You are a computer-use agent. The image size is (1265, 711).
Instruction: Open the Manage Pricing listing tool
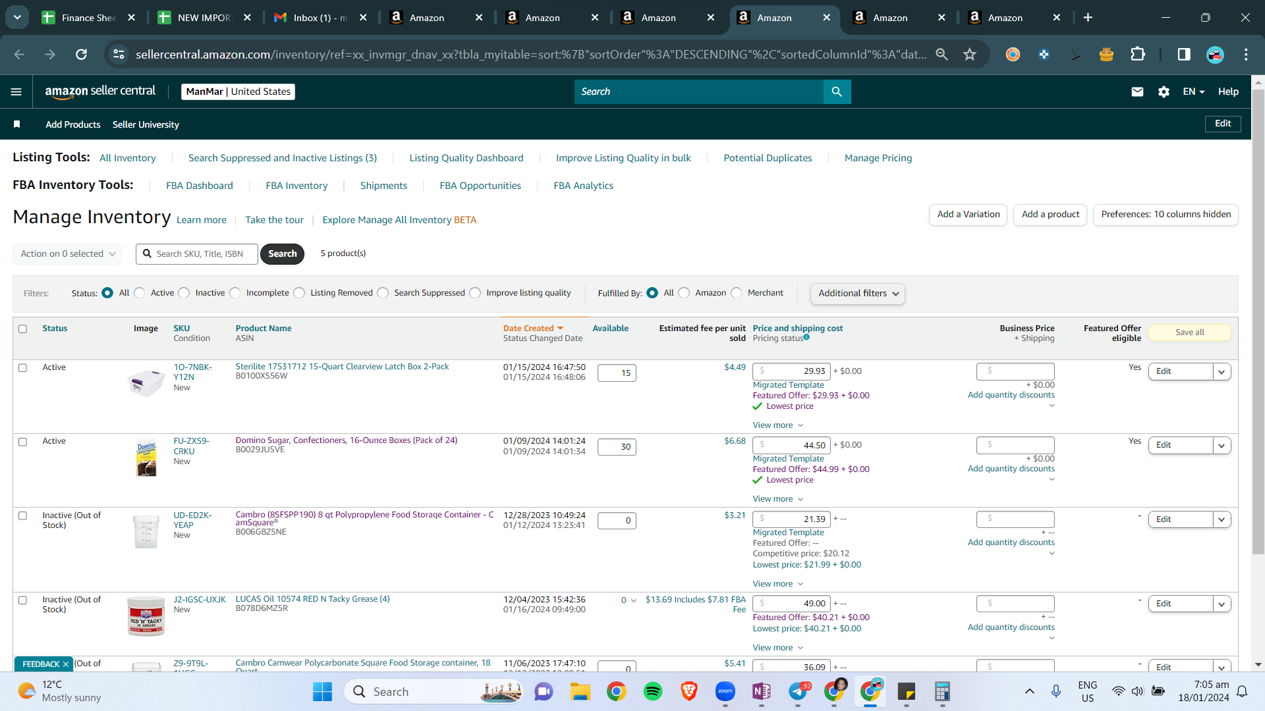[878, 158]
